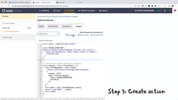Open Remote Schemas section
Image resolution: width=178 pixels, height=100 pixels.
pyautogui.click(x=86, y=11)
